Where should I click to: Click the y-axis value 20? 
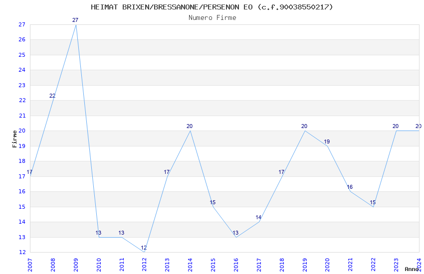pyautogui.click(x=22, y=131)
